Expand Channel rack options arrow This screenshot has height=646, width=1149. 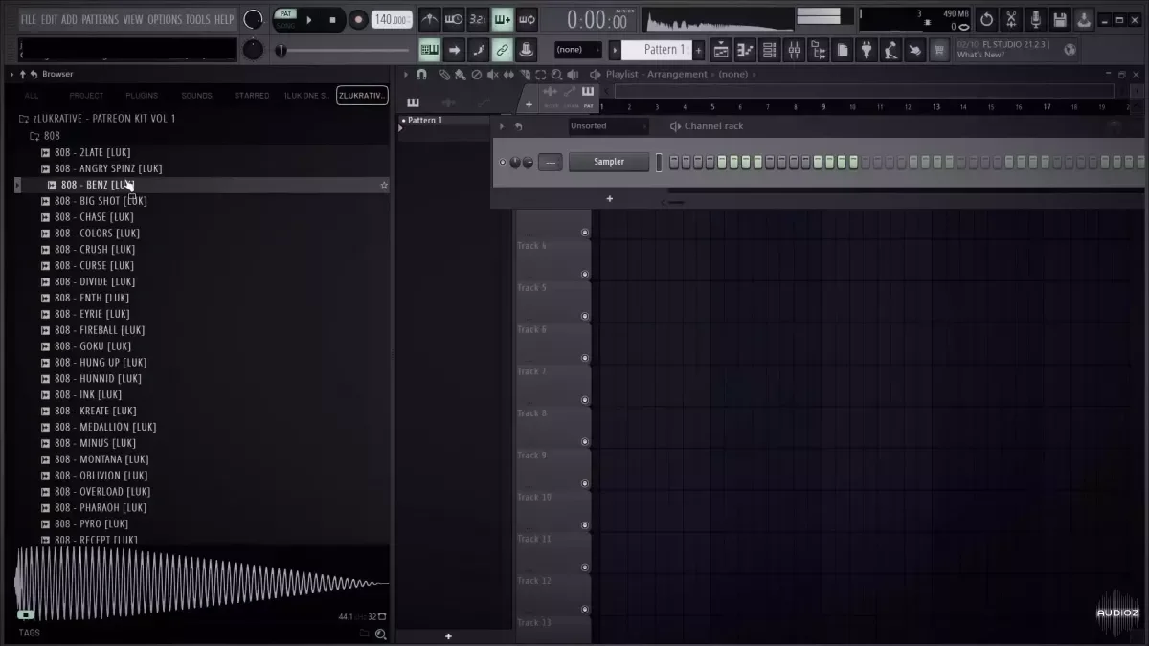coord(501,126)
